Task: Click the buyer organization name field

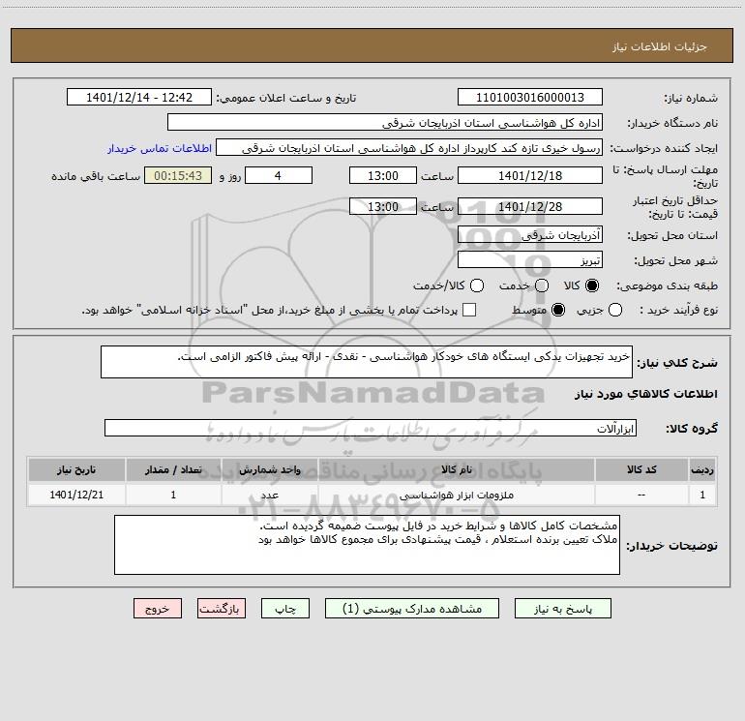Action: (x=385, y=122)
